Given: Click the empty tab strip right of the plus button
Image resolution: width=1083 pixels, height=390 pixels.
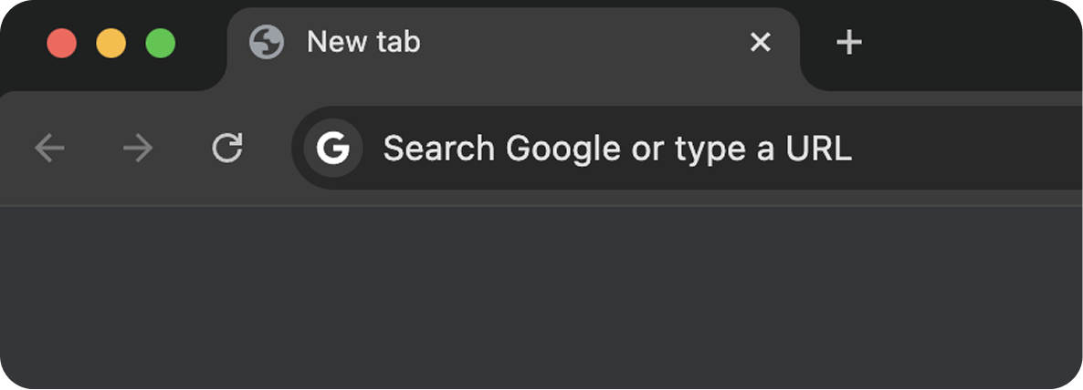Looking at the screenshot, I should click(968, 42).
